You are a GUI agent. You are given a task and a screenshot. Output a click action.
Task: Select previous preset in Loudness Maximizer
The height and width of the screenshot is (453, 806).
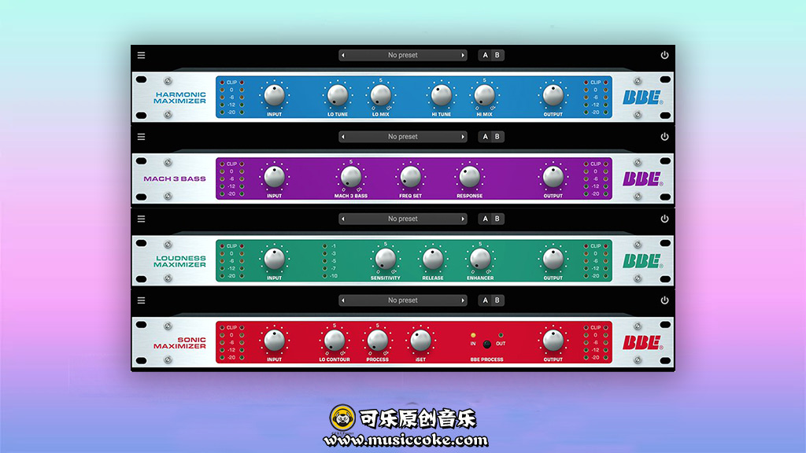[343, 219]
